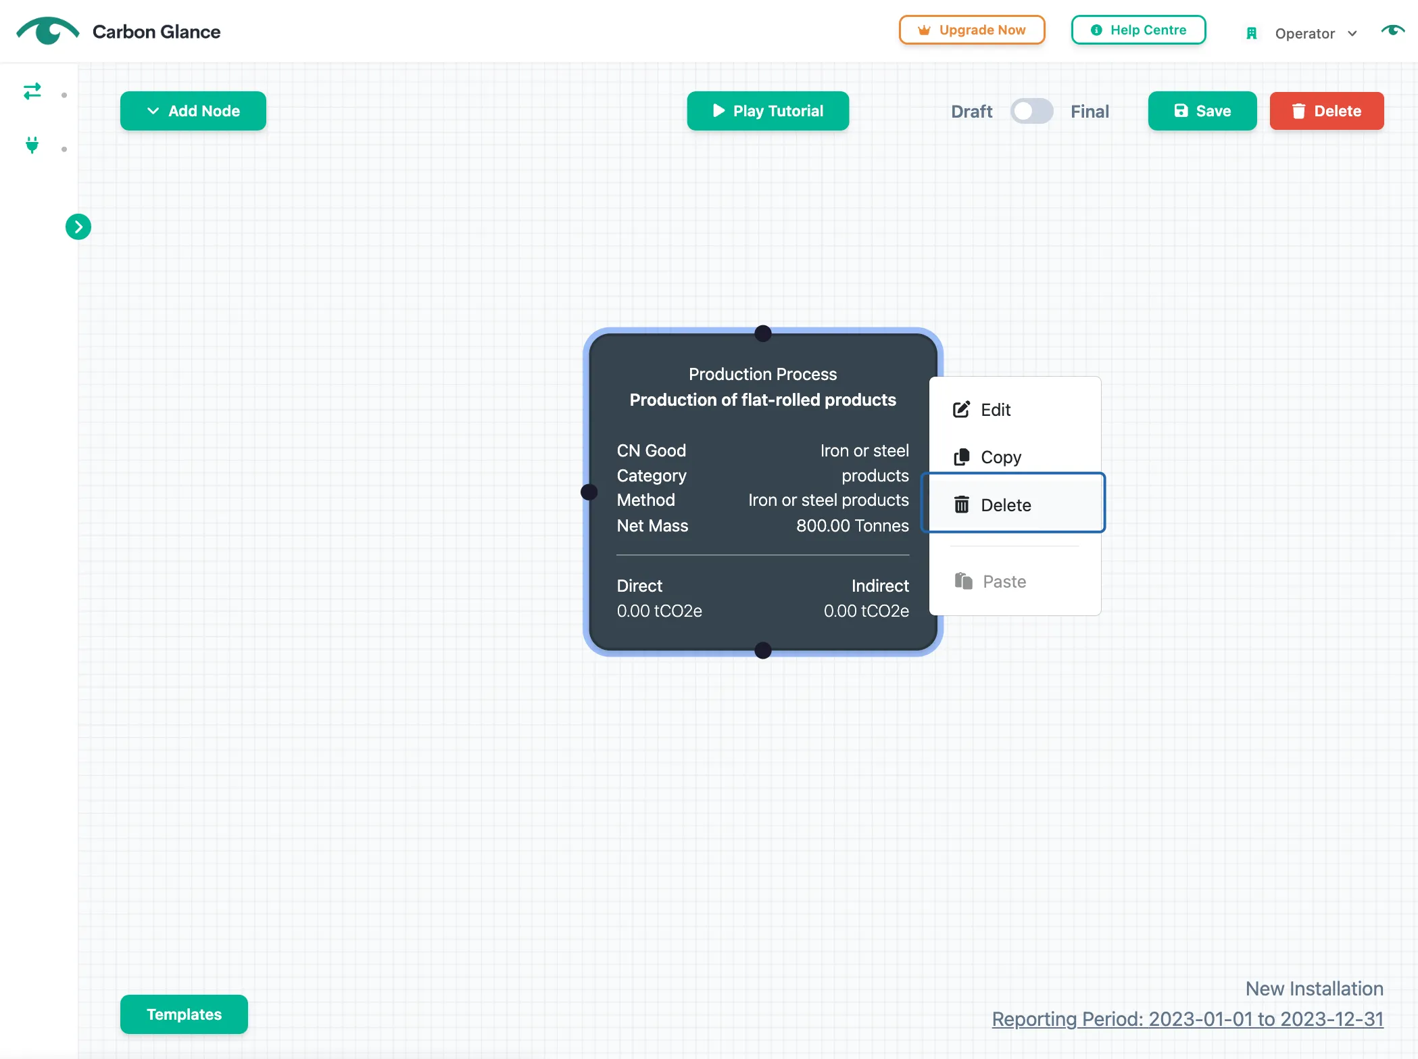
Task: Choose Edit in the context menu
Action: click(x=1014, y=410)
